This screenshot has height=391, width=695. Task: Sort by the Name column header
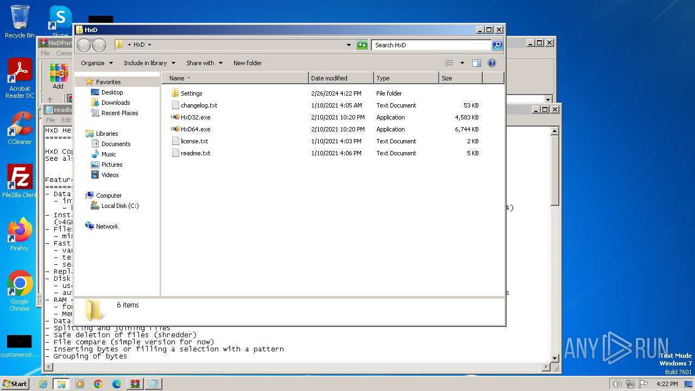pyautogui.click(x=235, y=78)
